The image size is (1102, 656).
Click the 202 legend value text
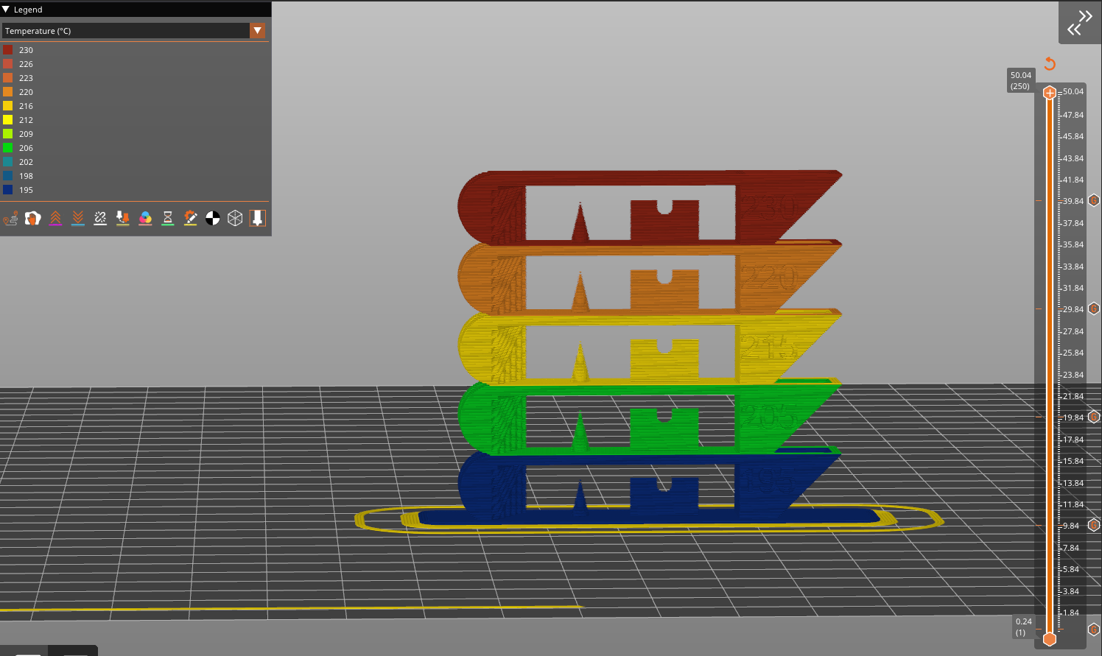pyautogui.click(x=26, y=162)
